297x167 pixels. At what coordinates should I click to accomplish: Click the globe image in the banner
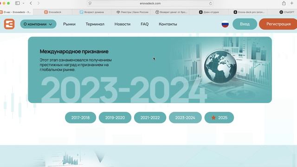click(220, 67)
